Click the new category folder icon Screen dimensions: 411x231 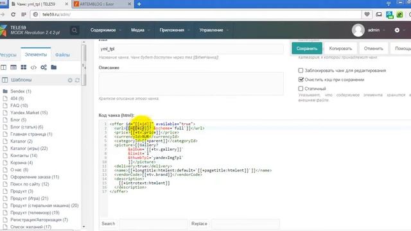coord(54,67)
